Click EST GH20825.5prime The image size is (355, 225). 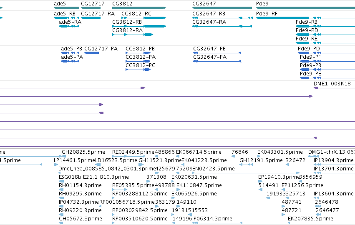click(x=83, y=152)
